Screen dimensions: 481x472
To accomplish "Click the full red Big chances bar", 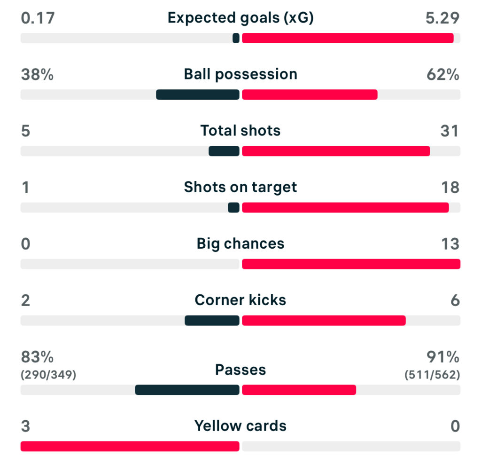I will (351, 264).
